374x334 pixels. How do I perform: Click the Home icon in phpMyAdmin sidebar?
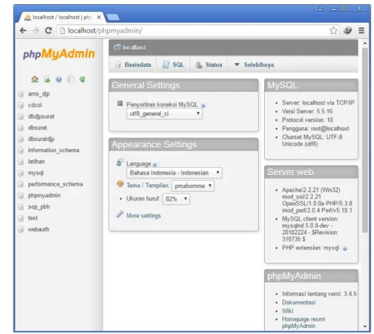[35, 79]
